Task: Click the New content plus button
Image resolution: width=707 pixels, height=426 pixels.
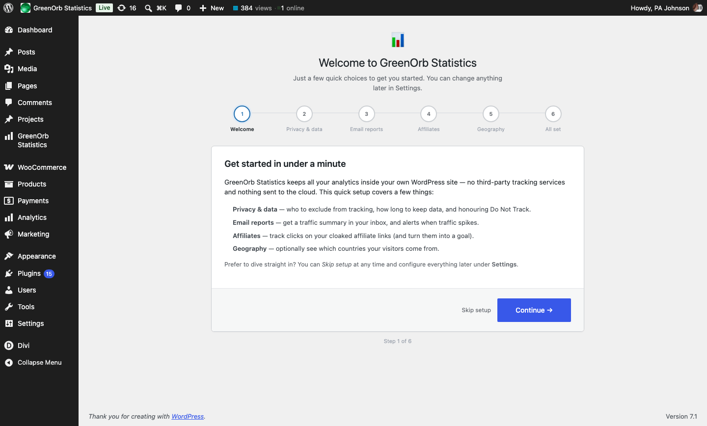Action: click(212, 8)
